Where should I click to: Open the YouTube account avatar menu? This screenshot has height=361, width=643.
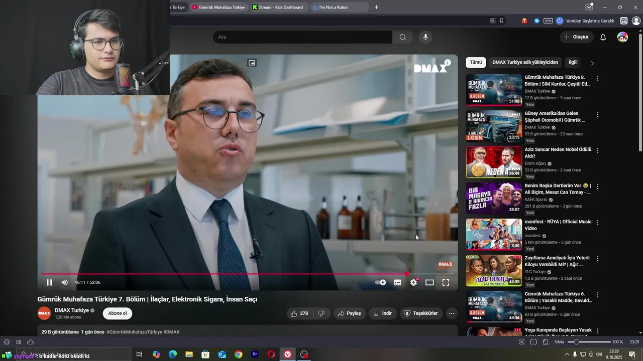tap(622, 37)
